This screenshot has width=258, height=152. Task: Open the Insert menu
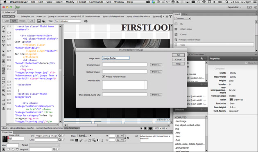(59, 2)
